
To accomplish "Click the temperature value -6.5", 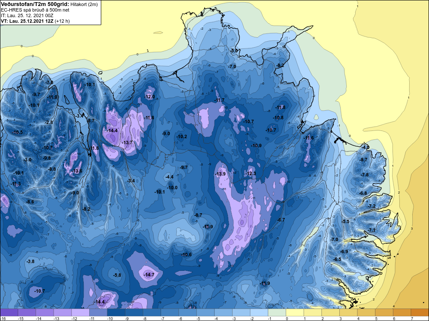I will tap(337, 259).
